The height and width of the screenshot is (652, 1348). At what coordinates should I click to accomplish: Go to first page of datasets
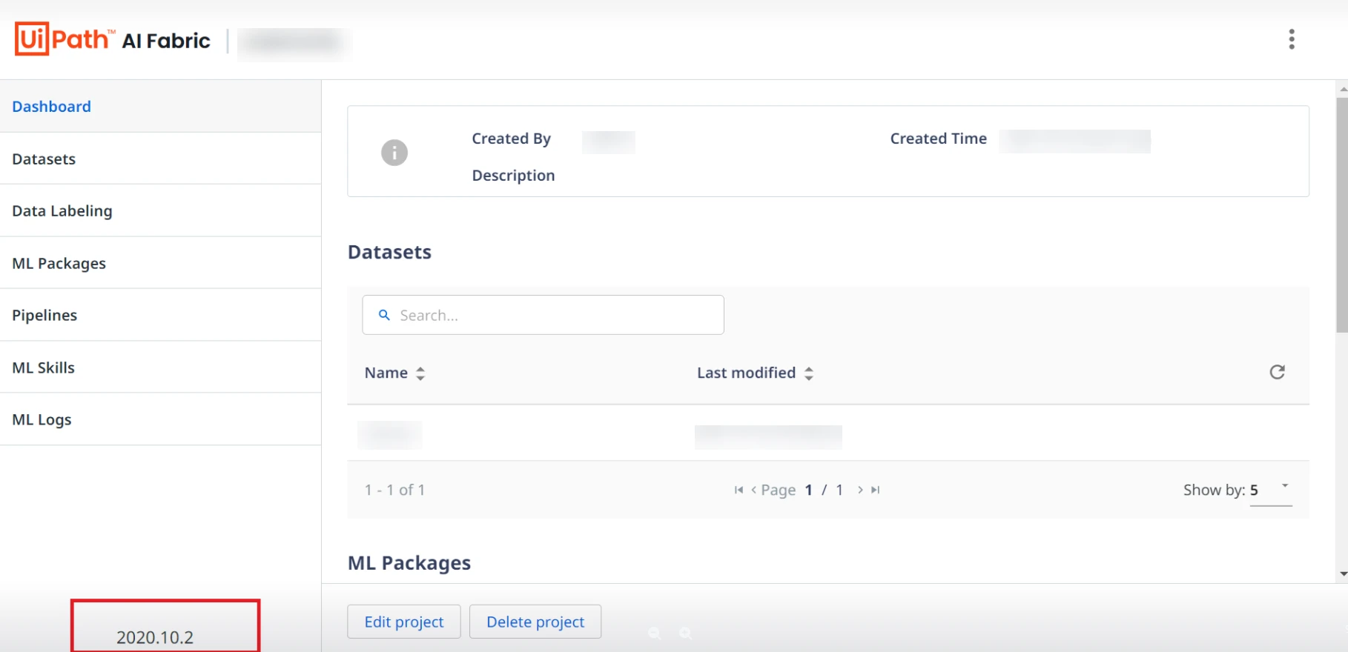pos(739,490)
